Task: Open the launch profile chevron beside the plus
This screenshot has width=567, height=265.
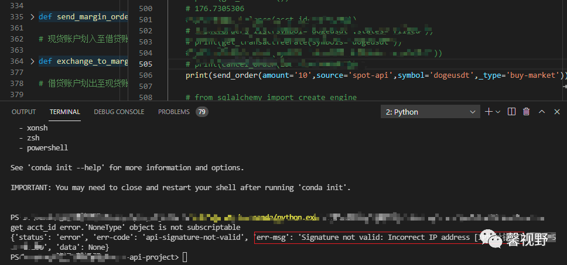Action: (x=498, y=112)
